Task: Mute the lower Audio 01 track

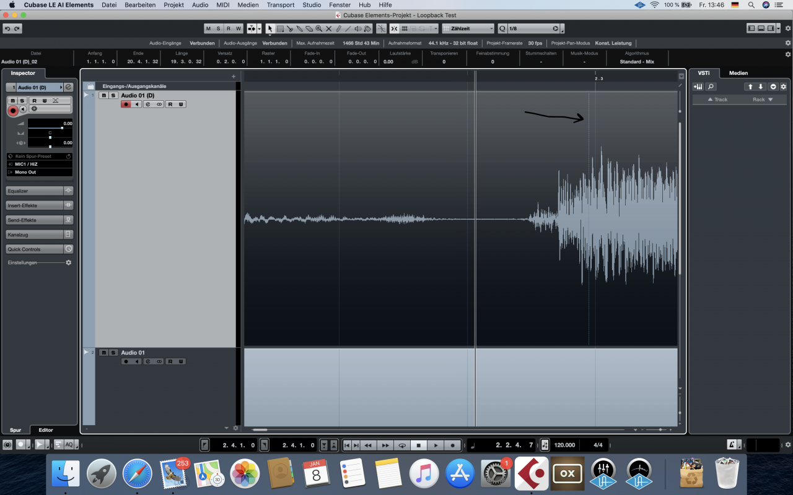Action: point(104,353)
